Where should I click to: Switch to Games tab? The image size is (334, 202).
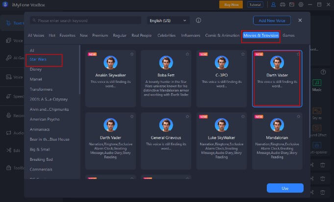288,35
